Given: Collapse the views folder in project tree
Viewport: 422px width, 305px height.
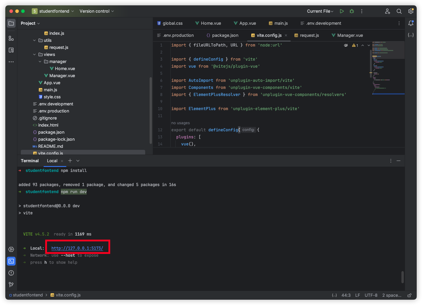Looking at the screenshot, I should tap(34, 54).
